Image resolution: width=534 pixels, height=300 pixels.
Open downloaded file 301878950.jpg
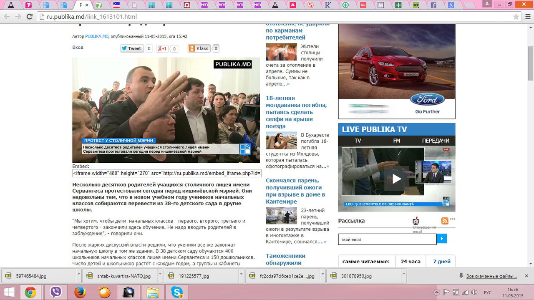364,276
